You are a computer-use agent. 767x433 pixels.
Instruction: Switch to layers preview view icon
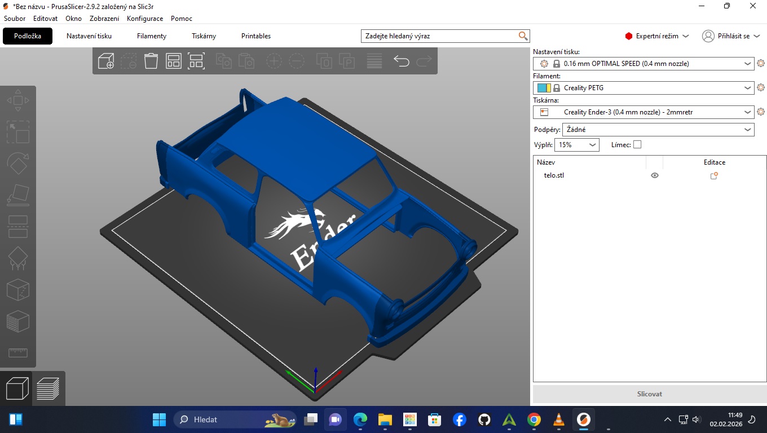(x=49, y=388)
